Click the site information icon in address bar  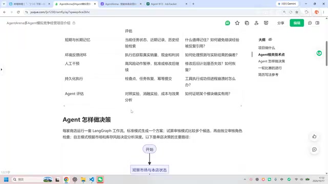(27, 12)
